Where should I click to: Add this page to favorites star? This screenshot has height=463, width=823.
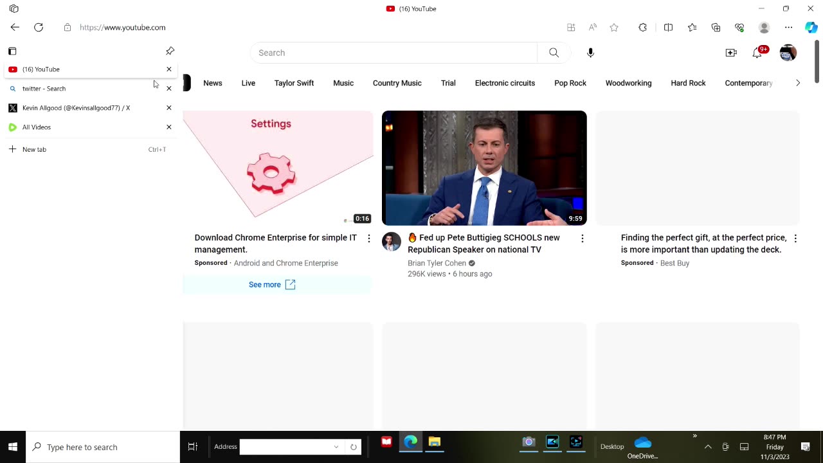(614, 27)
